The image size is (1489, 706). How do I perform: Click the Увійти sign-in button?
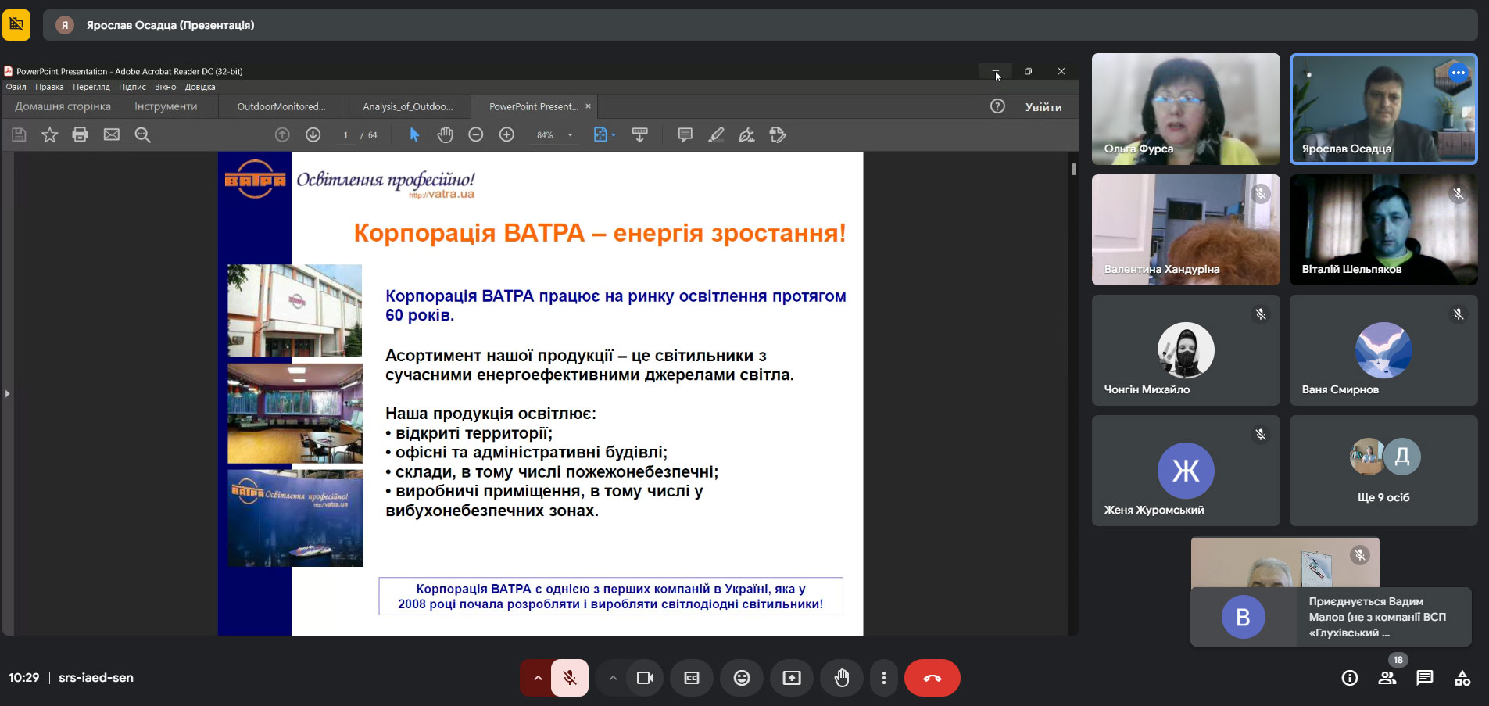pos(1043,107)
